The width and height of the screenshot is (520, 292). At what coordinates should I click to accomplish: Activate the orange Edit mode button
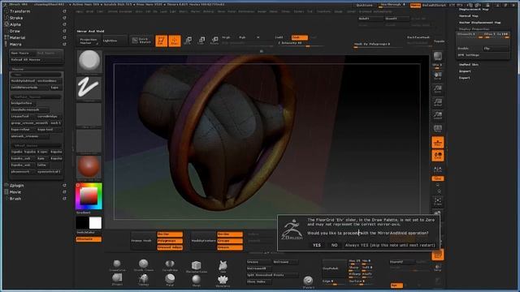[161, 41]
